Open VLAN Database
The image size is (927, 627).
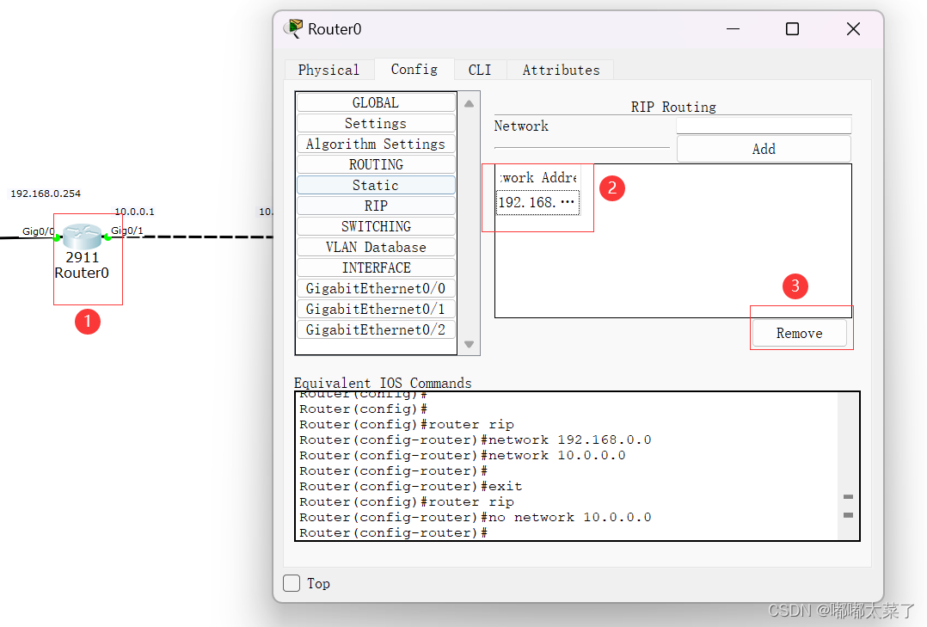coord(376,247)
